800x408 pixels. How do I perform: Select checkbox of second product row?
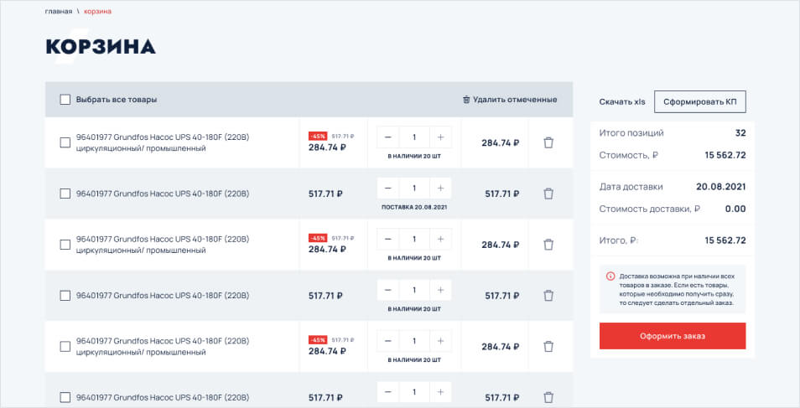point(65,194)
